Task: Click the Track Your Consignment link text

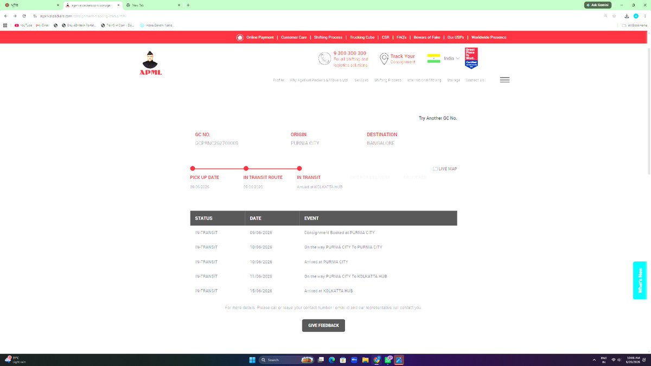Action: click(403, 59)
